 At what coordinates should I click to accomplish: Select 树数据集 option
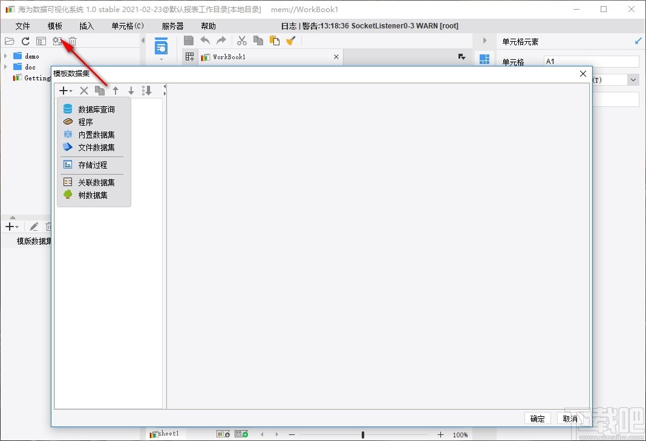[x=94, y=195]
